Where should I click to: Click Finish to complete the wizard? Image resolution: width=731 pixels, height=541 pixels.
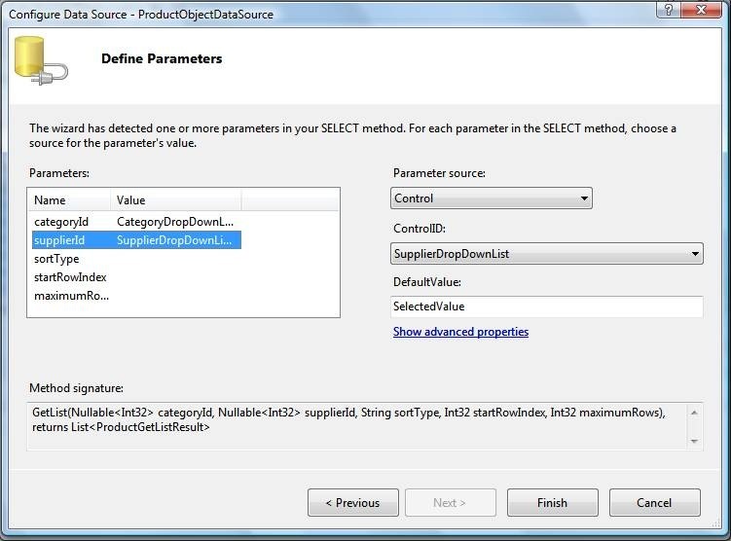(x=553, y=503)
